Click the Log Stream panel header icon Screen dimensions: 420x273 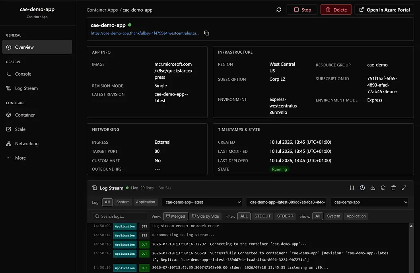(x=95, y=188)
